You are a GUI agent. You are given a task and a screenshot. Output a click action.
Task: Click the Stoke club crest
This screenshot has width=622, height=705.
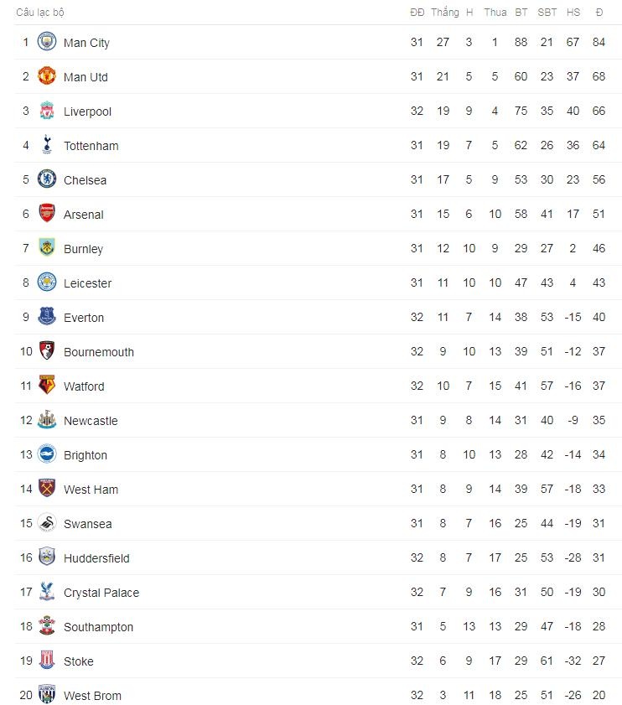[x=47, y=661]
